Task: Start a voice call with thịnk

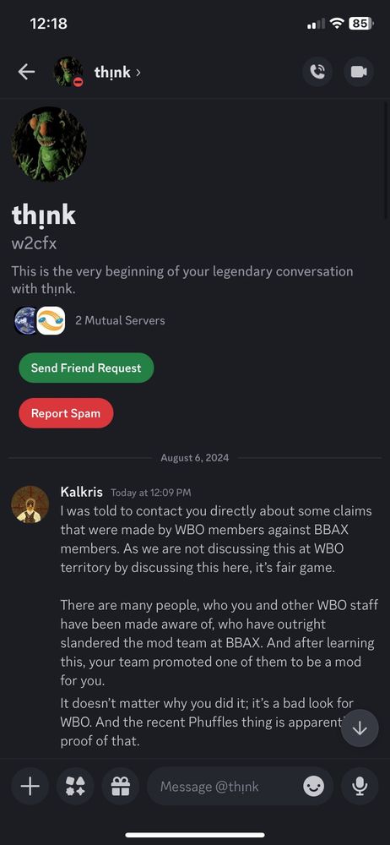Action: [x=317, y=72]
